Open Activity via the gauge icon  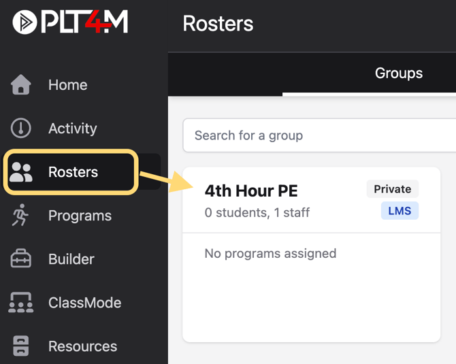pos(20,128)
